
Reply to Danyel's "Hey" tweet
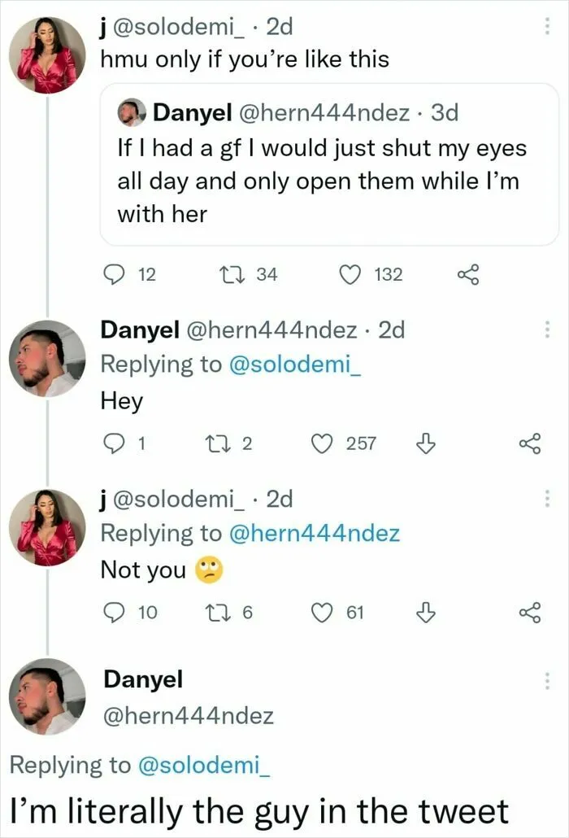point(113,443)
